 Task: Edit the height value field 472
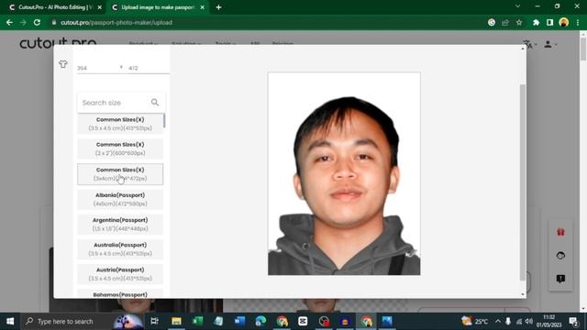point(148,68)
